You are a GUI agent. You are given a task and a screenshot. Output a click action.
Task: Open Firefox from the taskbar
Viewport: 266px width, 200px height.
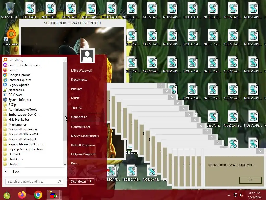[22, 195]
